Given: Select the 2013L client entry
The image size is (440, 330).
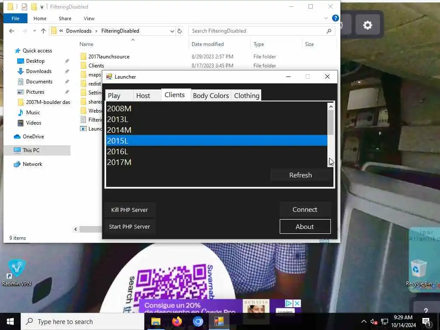Looking at the screenshot, I should pyautogui.click(x=217, y=119).
